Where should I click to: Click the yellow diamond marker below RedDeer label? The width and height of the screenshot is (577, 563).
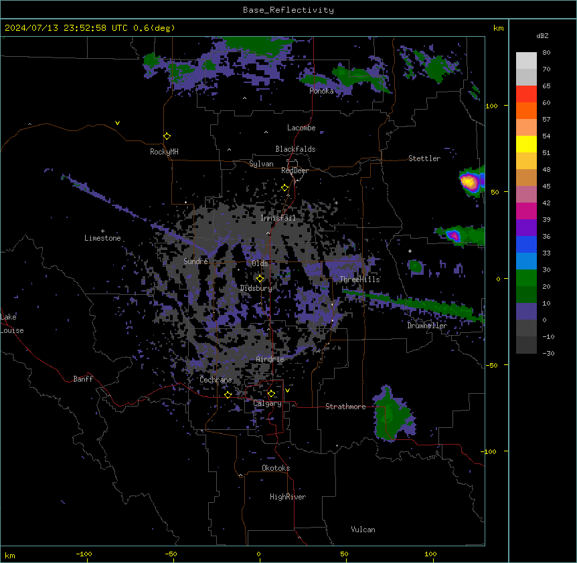pos(285,188)
